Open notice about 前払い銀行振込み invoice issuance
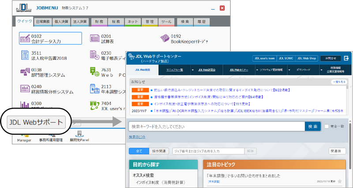The image size is (353, 188). coord(222,90)
